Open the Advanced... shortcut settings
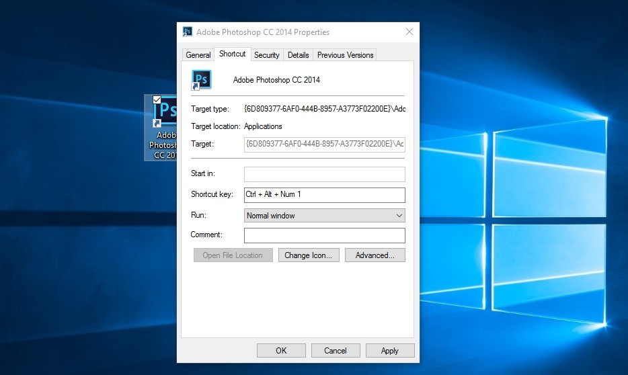 pyautogui.click(x=375, y=255)
